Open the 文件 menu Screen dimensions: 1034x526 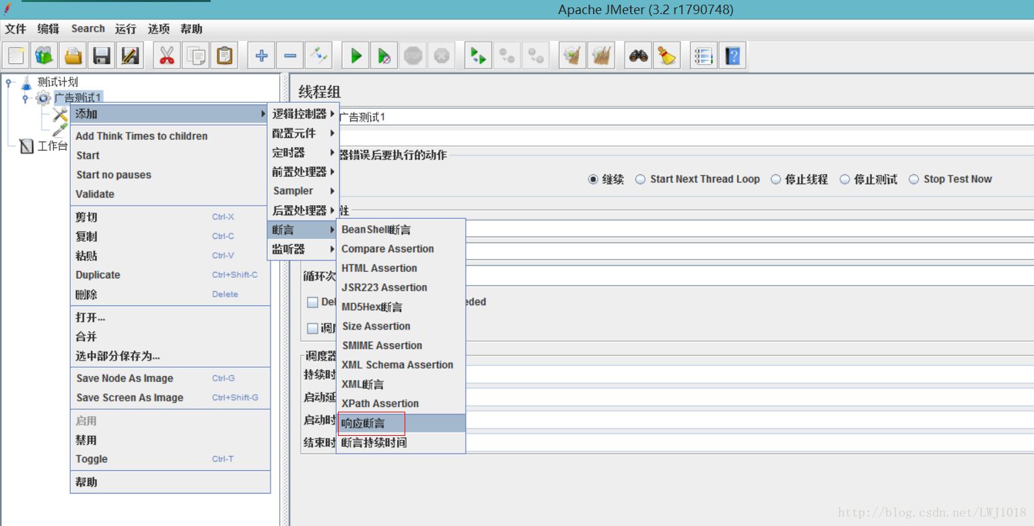[15, 29]
